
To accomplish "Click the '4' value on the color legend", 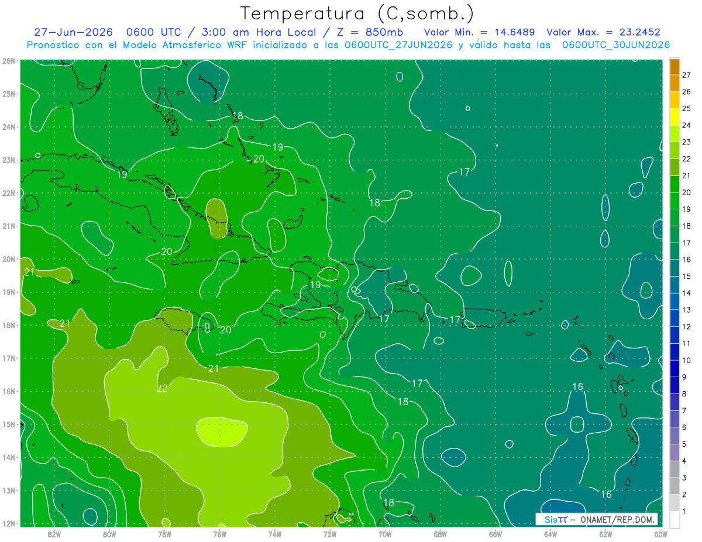I will [684, 461].
